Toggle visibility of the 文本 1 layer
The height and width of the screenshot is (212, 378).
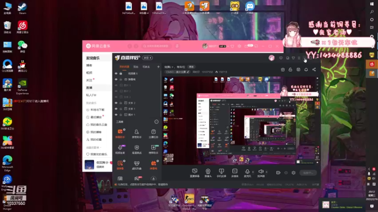click(116, 109)
